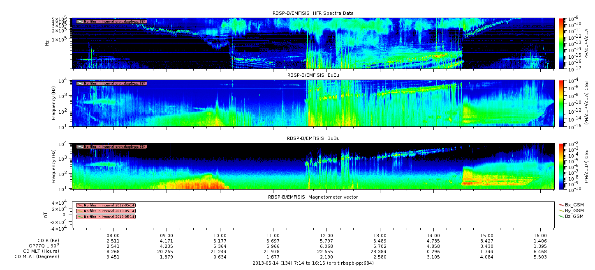Select the HFR Spectra Data colorbar

point(561,43)
